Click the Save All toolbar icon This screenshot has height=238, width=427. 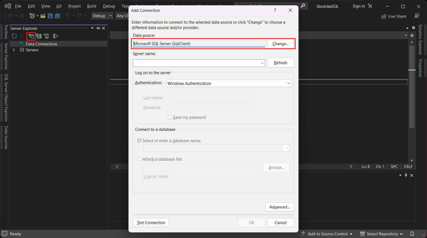(57, 16)
